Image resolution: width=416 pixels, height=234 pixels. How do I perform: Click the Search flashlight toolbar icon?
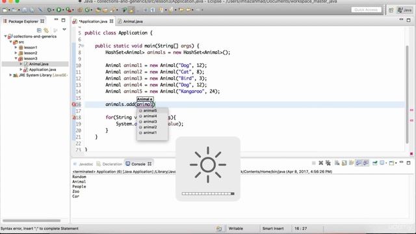click(112, 10)
